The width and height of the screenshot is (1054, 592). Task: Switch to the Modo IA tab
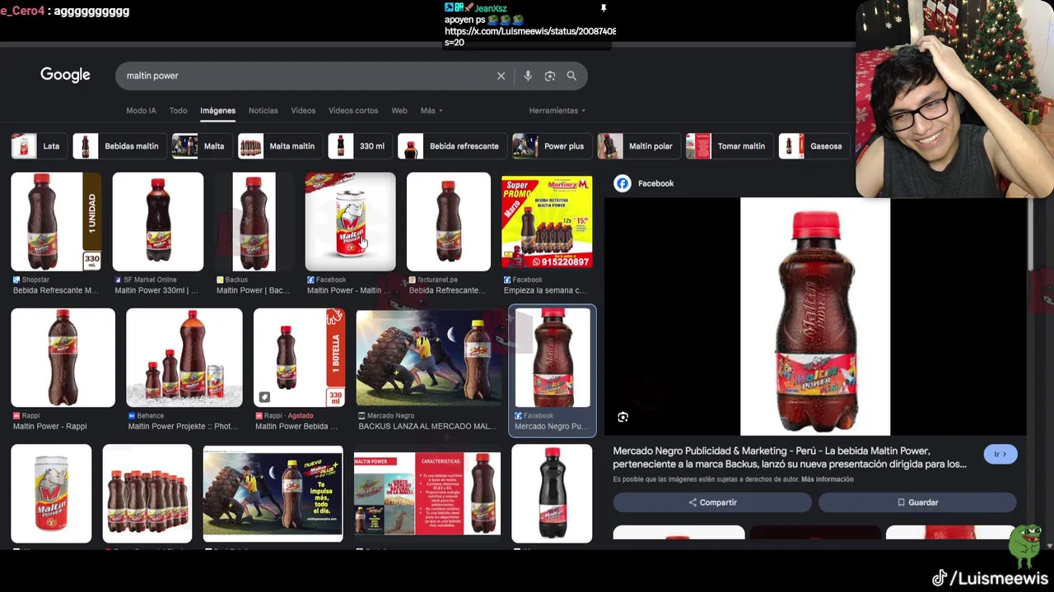141,110
